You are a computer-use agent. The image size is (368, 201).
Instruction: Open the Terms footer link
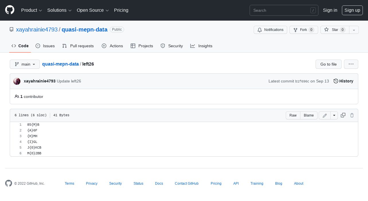pos(69,184)
